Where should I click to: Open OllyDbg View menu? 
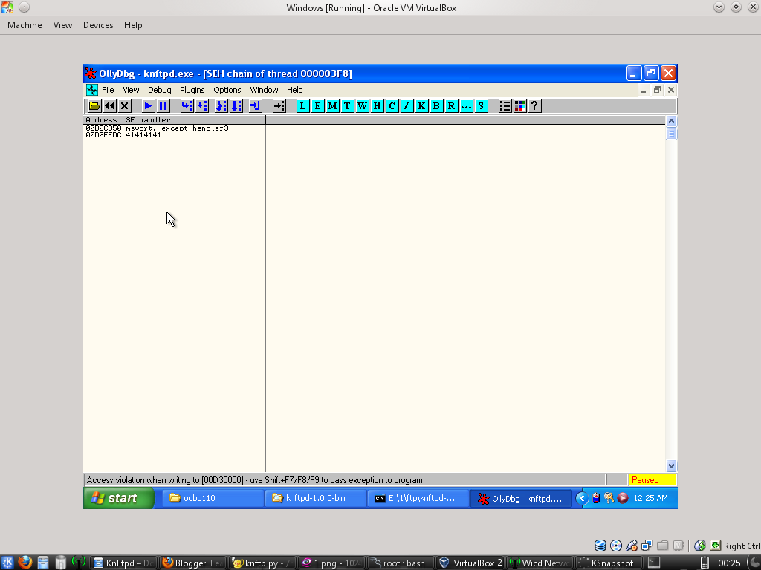pyautogui.click(x=131, y=90)
